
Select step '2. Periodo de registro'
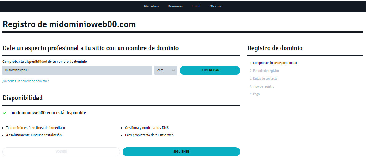[x=264, y=71]
